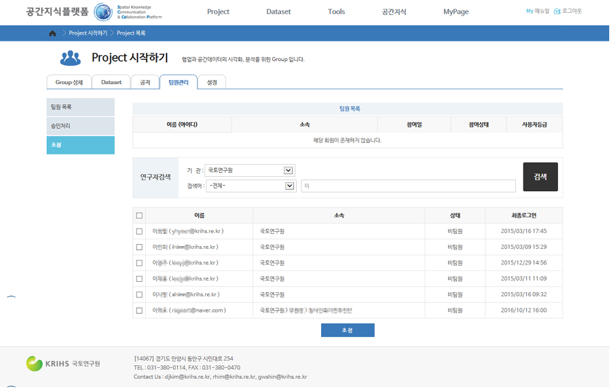The image size is (611, 389).
Task: Select 승인처리 in the left sidebar
Action: pyautogui.click(x=81, y=126)
